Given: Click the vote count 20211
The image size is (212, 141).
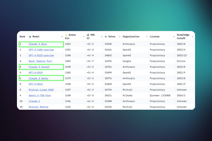Looking at the screenshot, I should [108, 96].
